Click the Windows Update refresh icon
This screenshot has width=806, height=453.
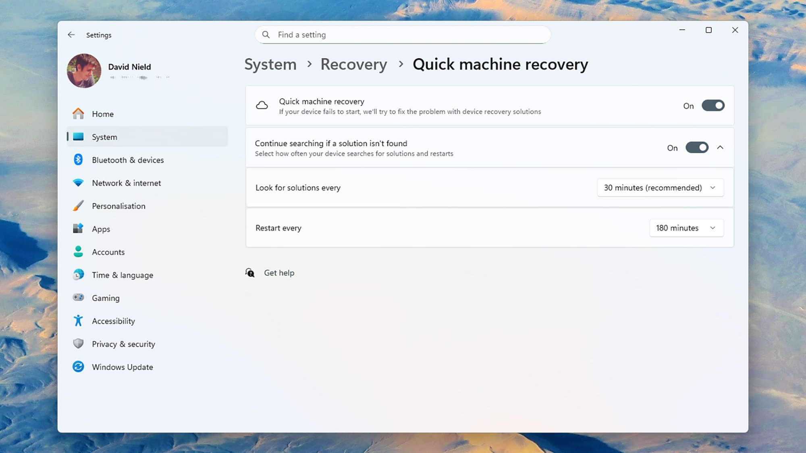click(x=78, y=366)
